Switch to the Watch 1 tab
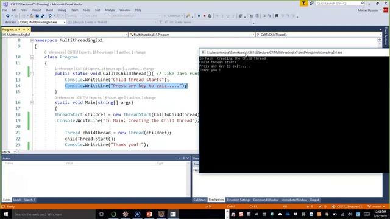390x219 pixels. (x=30, y=200)
